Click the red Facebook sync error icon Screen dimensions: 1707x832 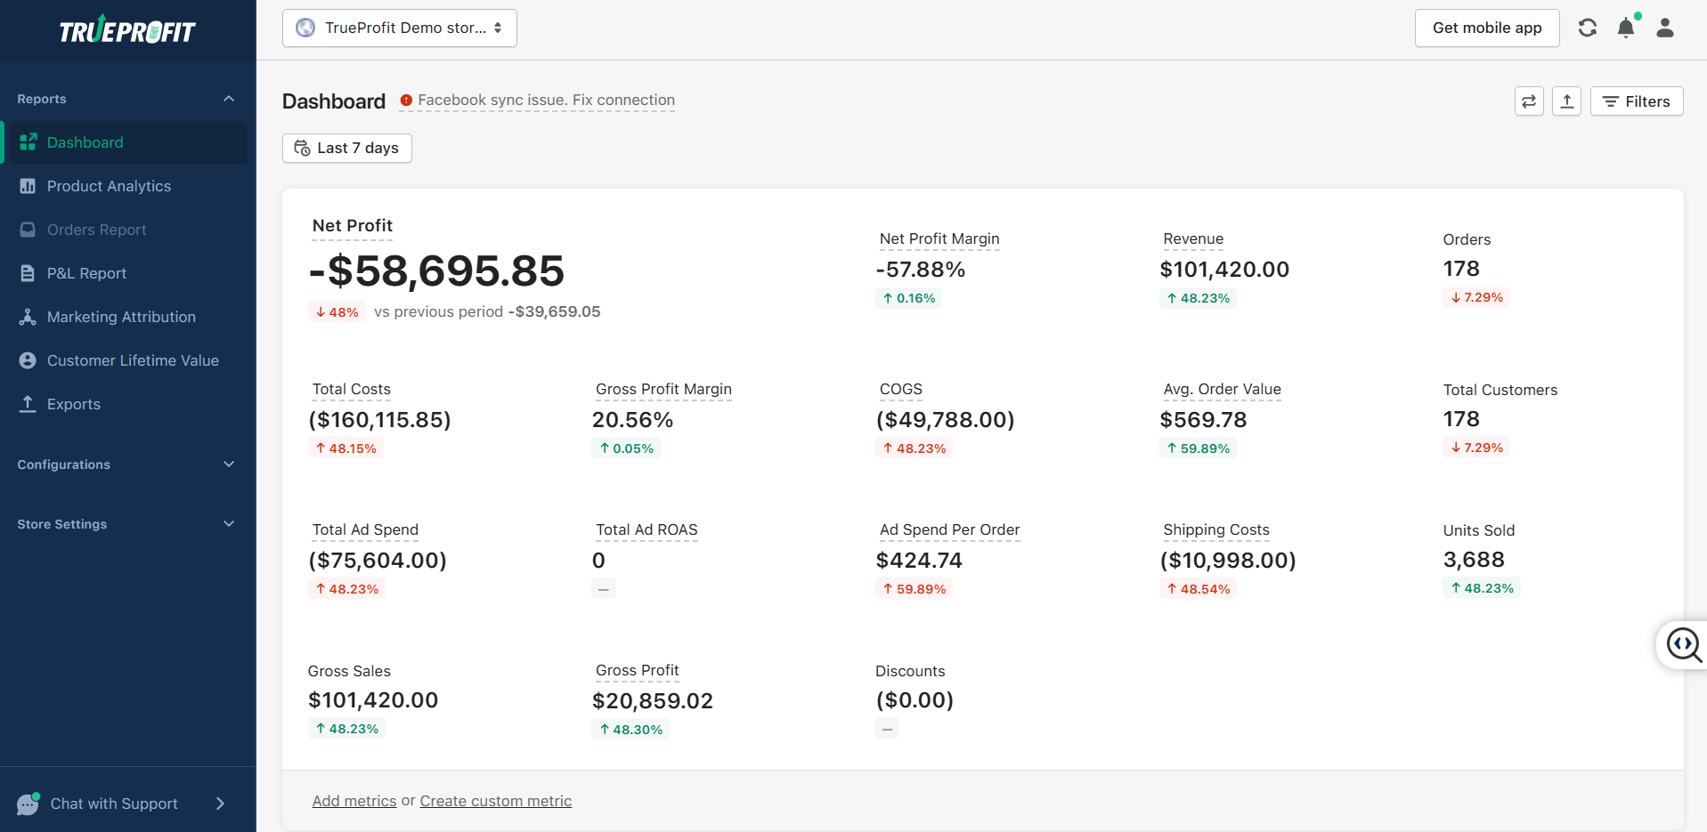pos(406,101)
